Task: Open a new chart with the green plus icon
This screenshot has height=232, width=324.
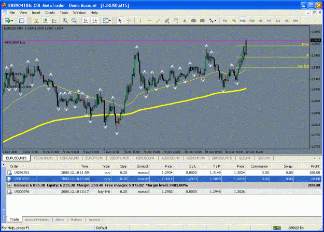Action: [8, 21]
